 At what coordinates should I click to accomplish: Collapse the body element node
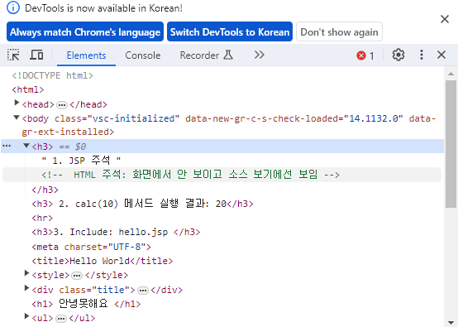tap(17, 118)
